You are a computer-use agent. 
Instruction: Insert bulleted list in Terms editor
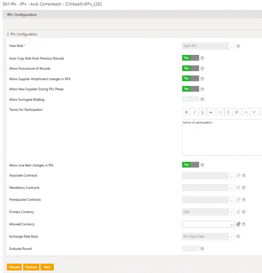coord(221,112)
